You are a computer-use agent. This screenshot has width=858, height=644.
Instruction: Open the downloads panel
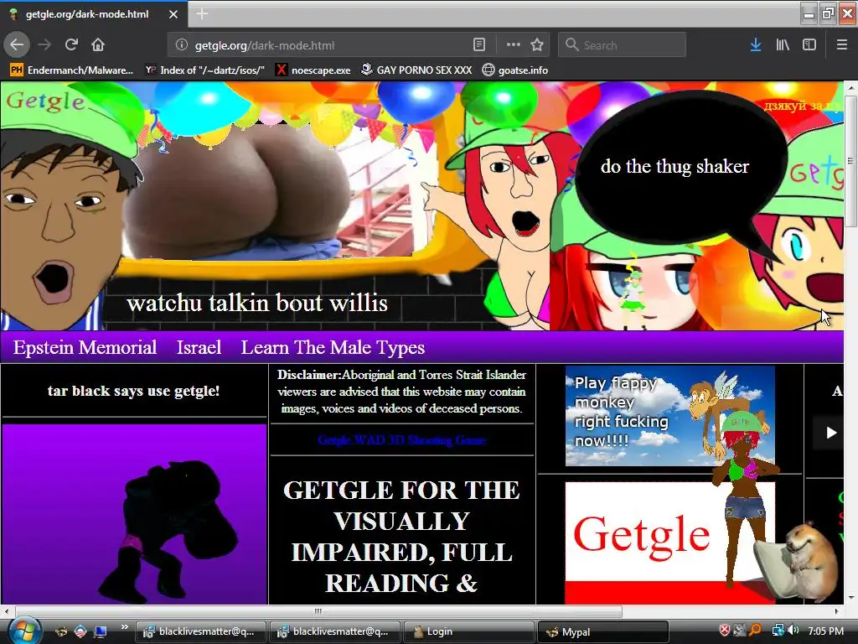pyautogui.click(x=756, y=45)
